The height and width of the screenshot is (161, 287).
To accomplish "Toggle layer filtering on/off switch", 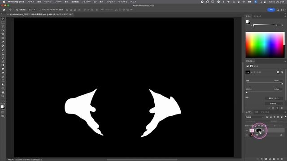I will tap(285, 117).
